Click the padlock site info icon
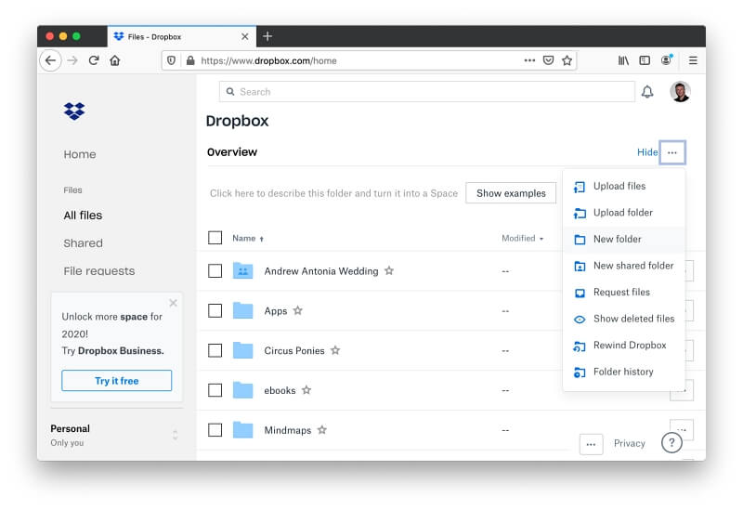The height and width of the screenshot is (510, 743). (190, 60)
